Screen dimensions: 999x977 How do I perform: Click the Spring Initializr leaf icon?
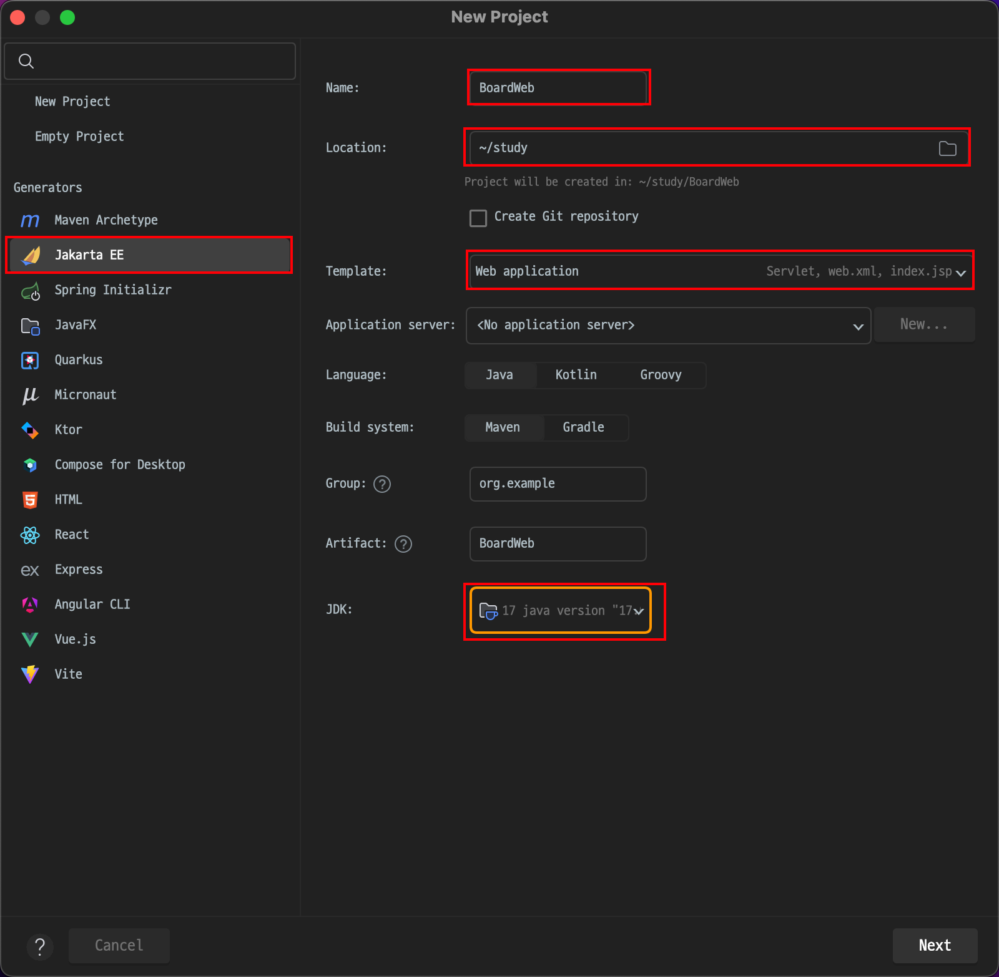(x=31, y=291)
